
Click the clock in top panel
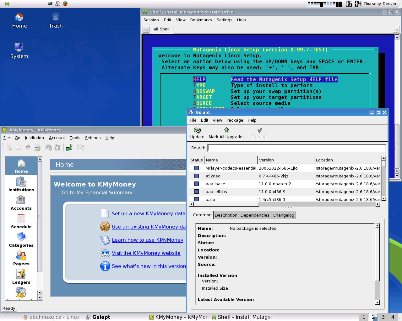pos(354,4)
